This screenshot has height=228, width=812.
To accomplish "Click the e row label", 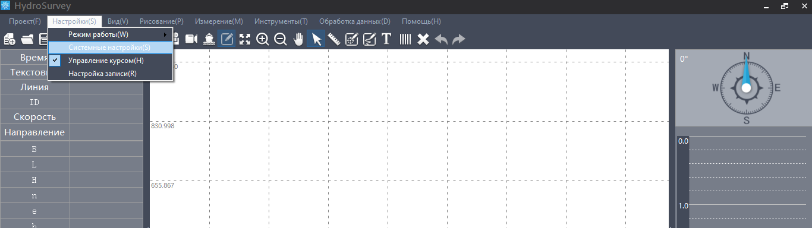I will [34, 211].
